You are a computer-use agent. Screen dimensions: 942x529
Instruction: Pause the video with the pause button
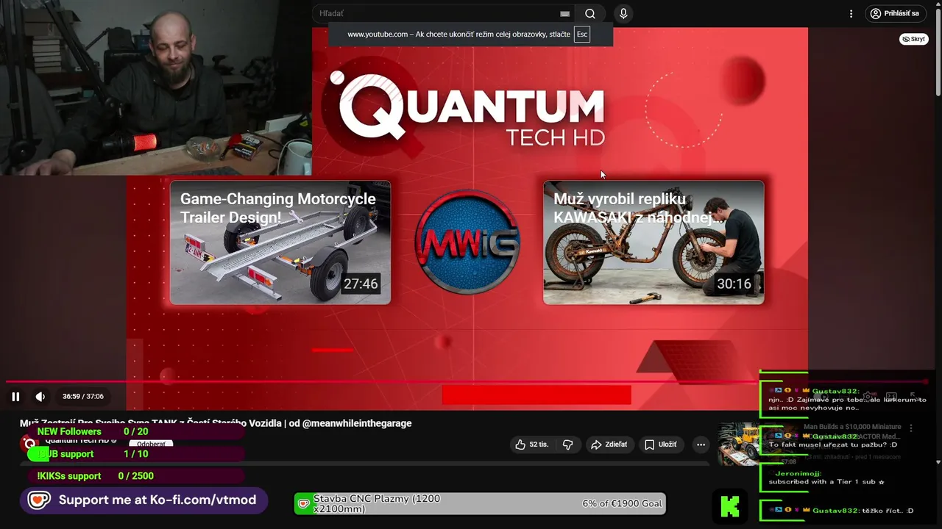click(15, 397)
